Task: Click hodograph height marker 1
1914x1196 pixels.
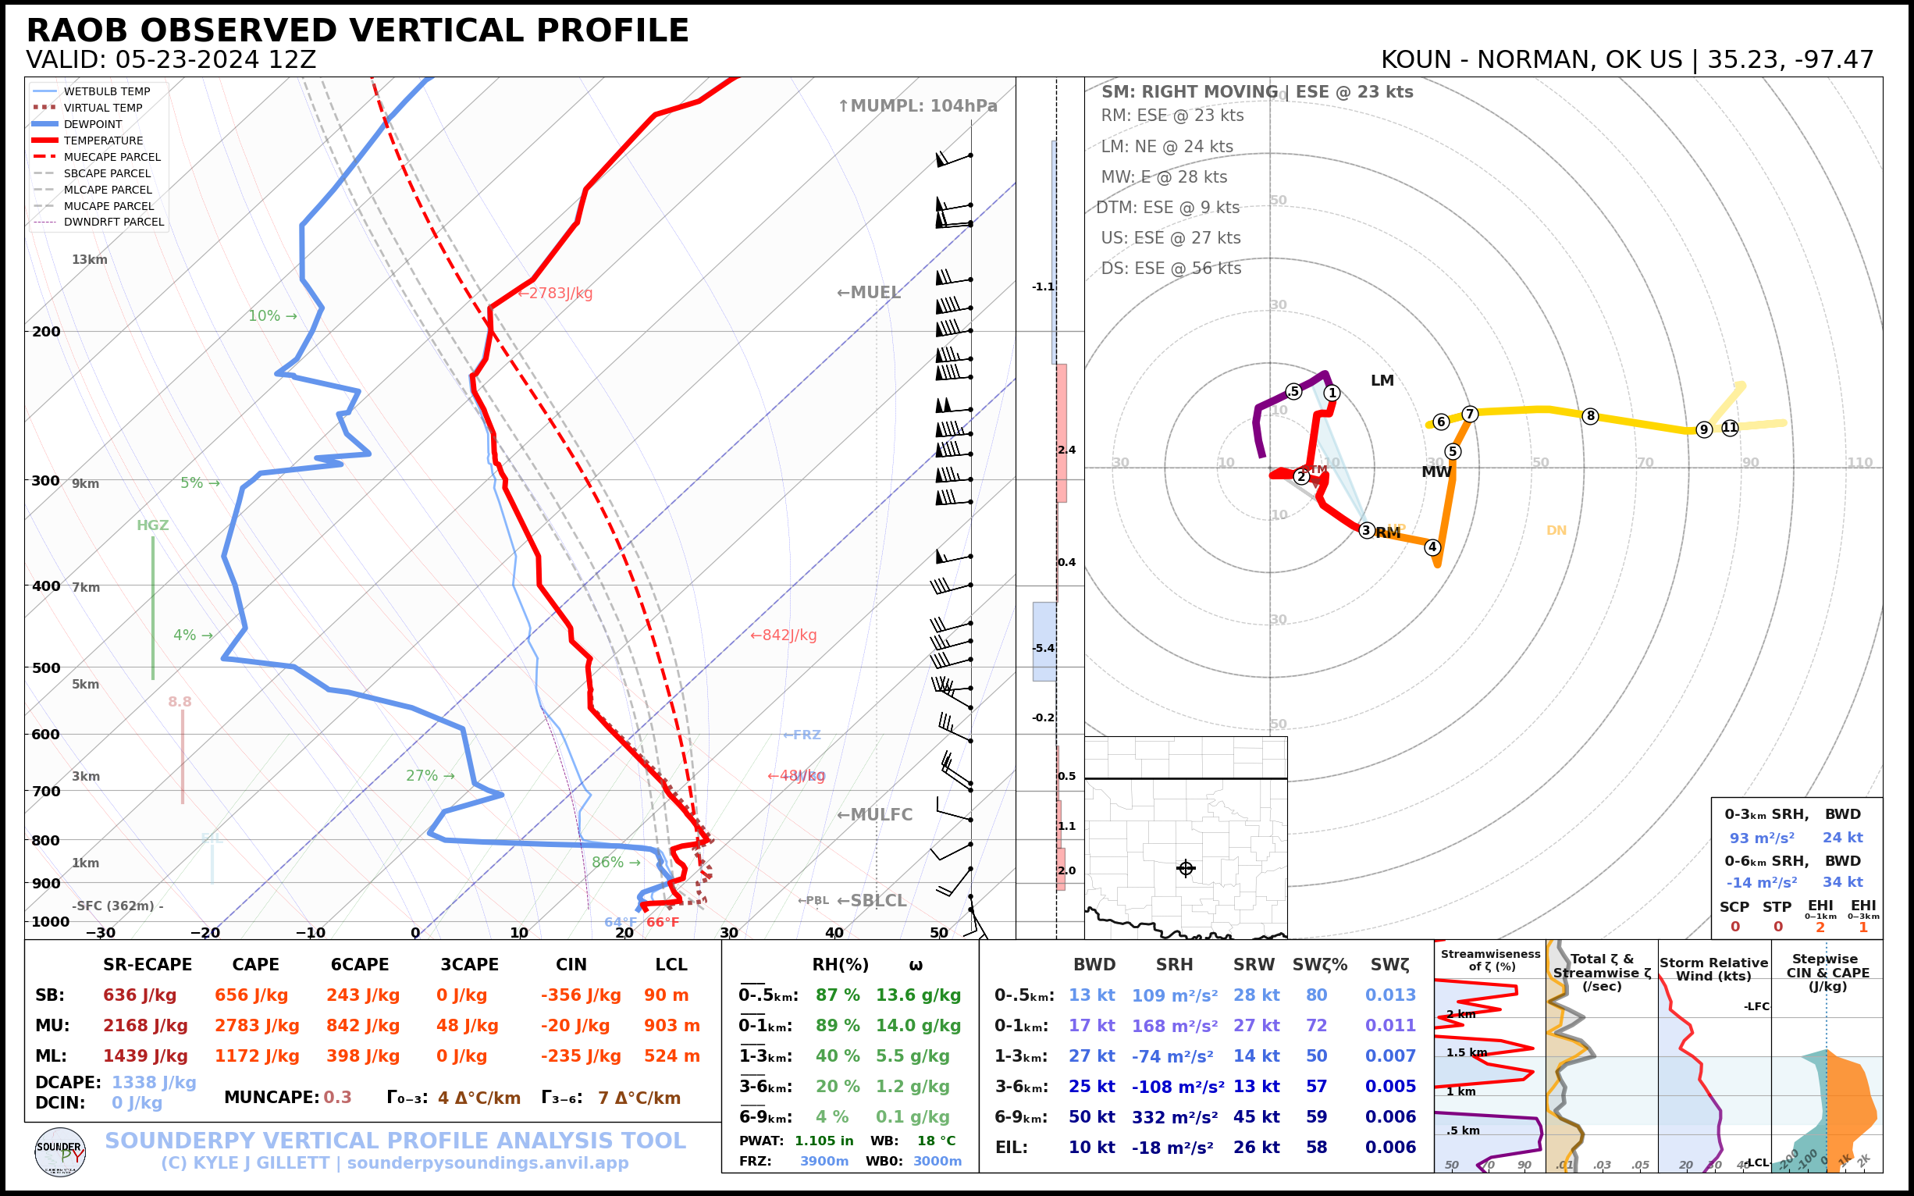Action: 1332,393
